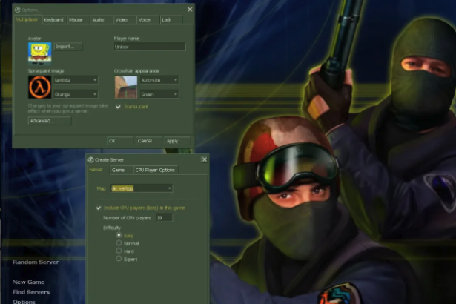Switch to the Keyboard options tab
The height and width of the screenshot is (304, 456).
click(x=53, y=20)
